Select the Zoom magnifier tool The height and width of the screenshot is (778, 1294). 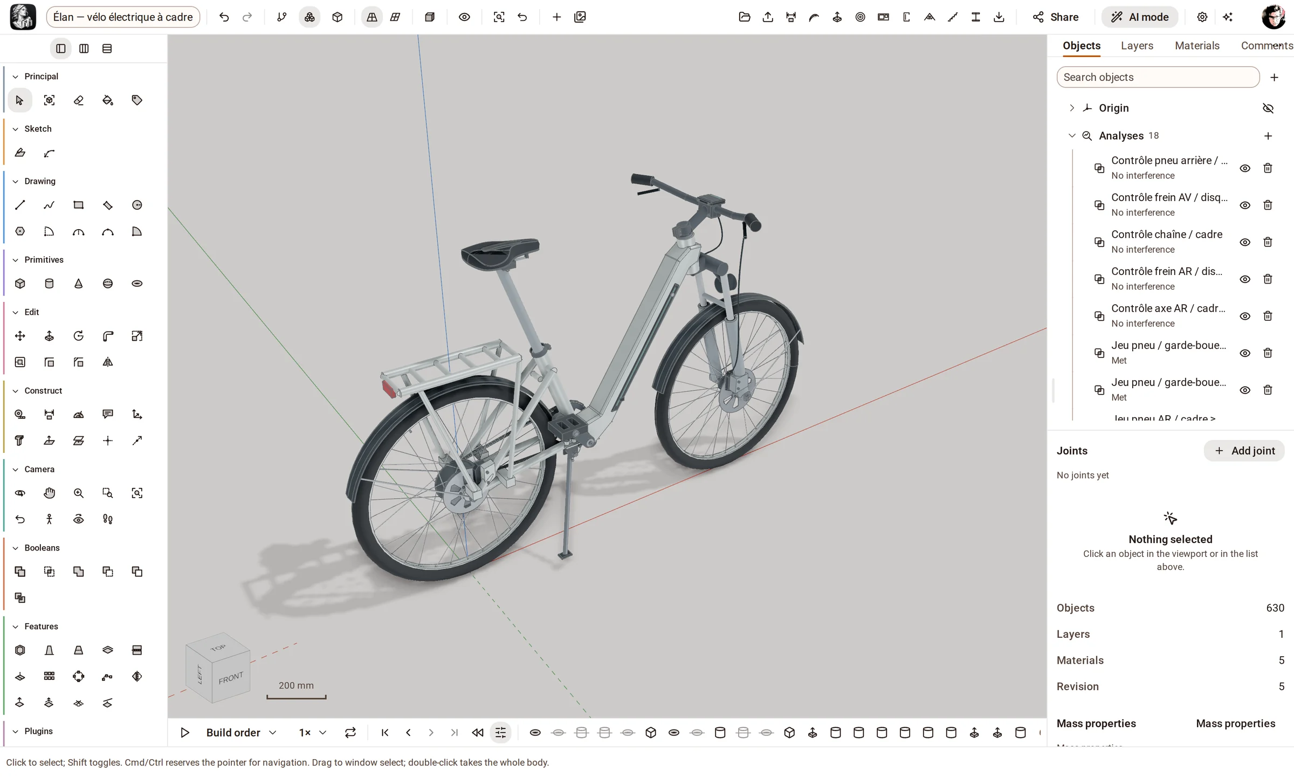point(79,493)
